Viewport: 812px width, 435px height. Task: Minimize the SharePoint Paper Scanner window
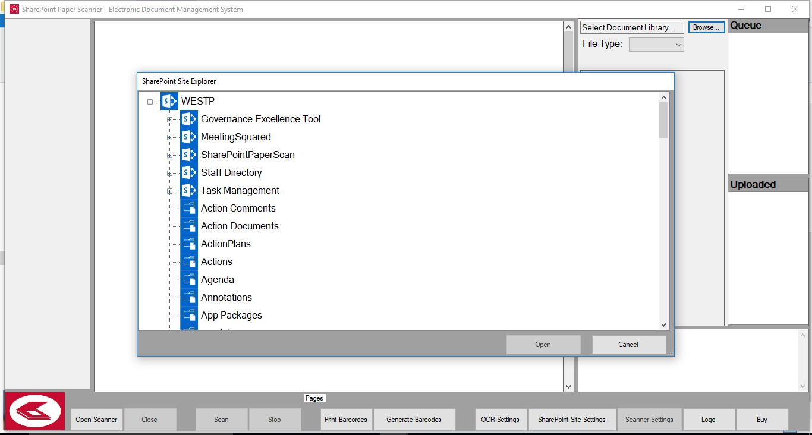(x=741, y=9)
